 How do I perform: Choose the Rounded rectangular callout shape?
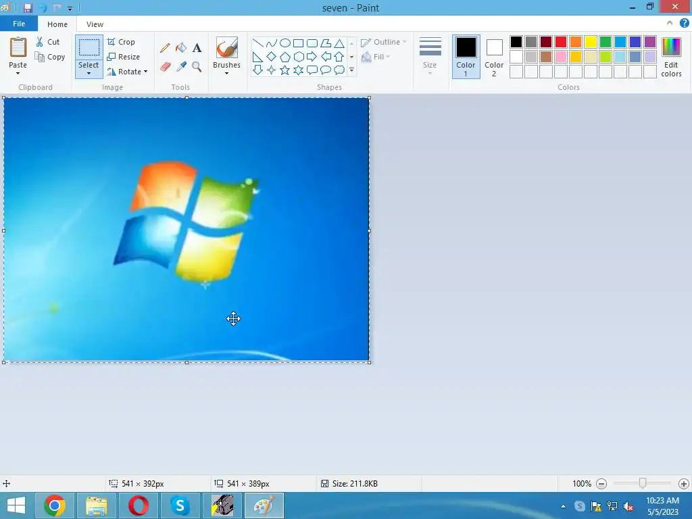pos(312,70)
